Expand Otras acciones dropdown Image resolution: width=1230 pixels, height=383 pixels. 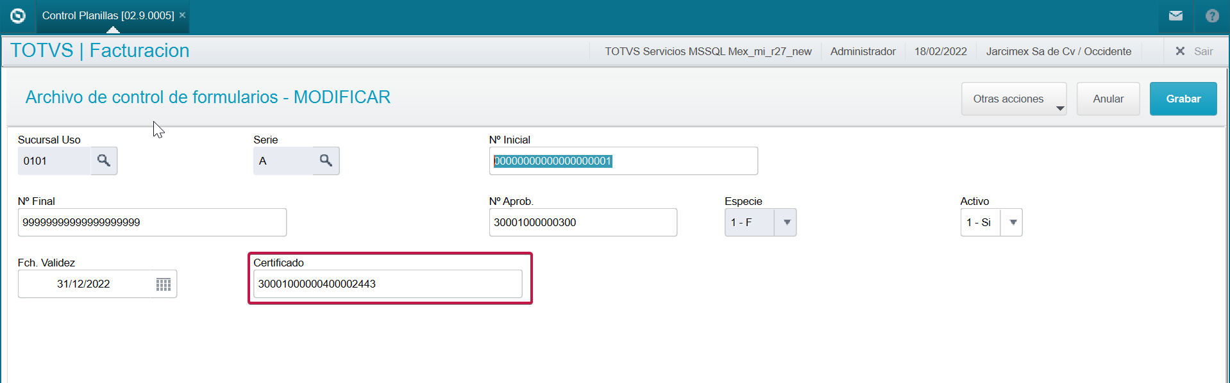(1014, 99)
